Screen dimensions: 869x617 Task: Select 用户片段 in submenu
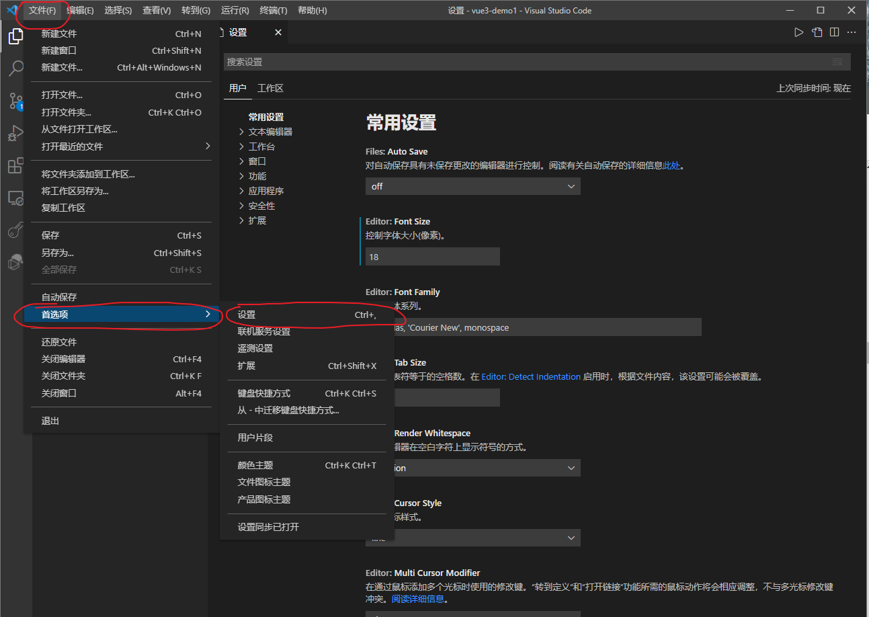coord(307,438)
